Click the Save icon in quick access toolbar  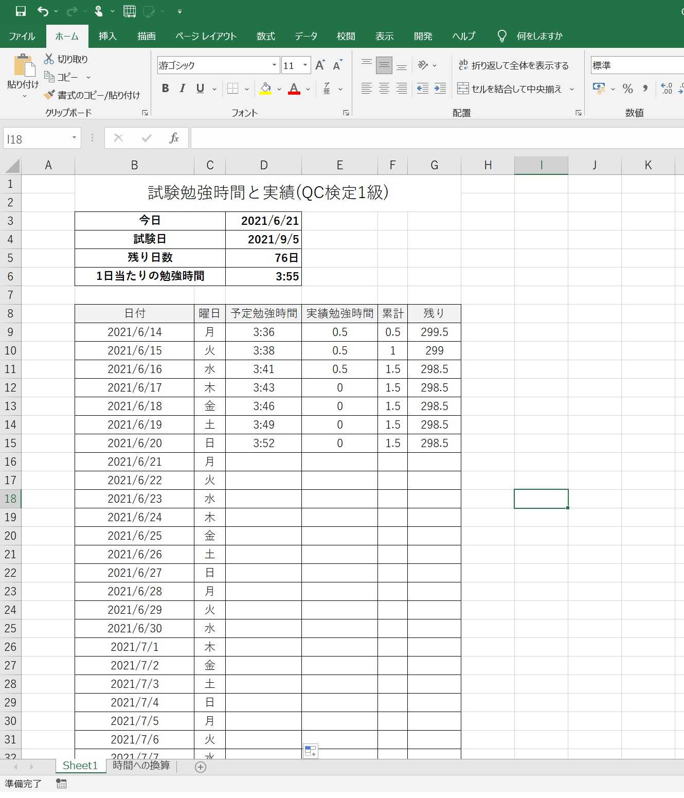[21, 11]
